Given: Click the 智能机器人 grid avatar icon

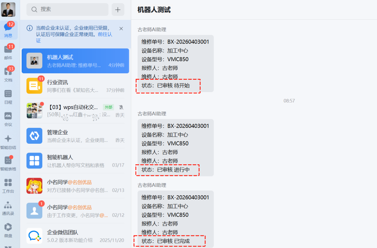Looking at the screenshot, I should point(34,161).
